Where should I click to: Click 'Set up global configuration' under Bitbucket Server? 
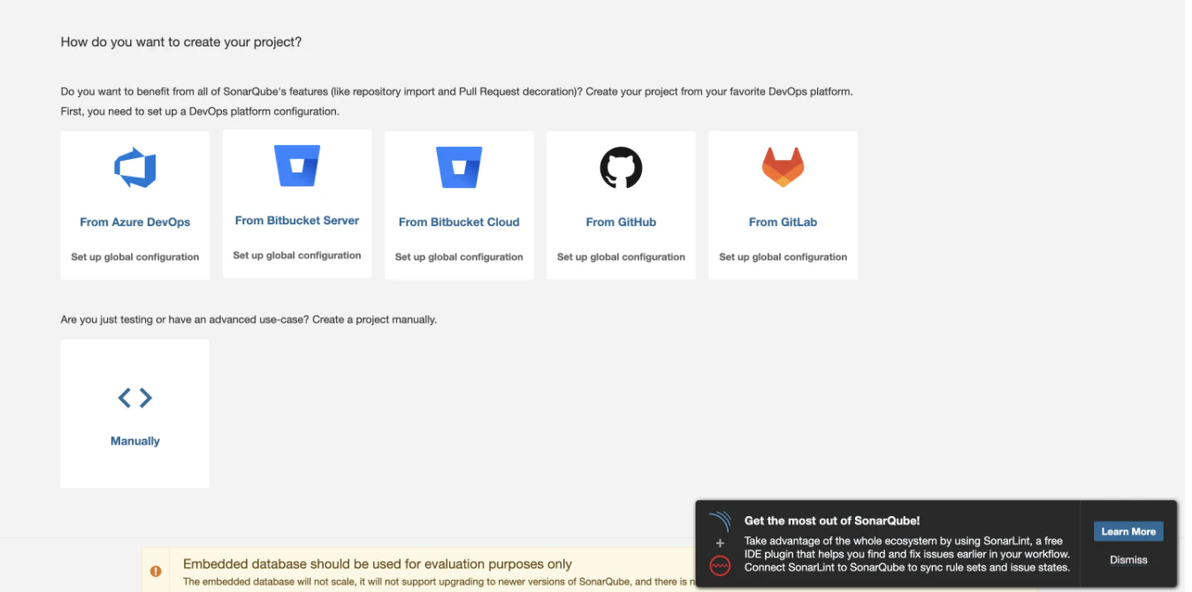(297, 255)
